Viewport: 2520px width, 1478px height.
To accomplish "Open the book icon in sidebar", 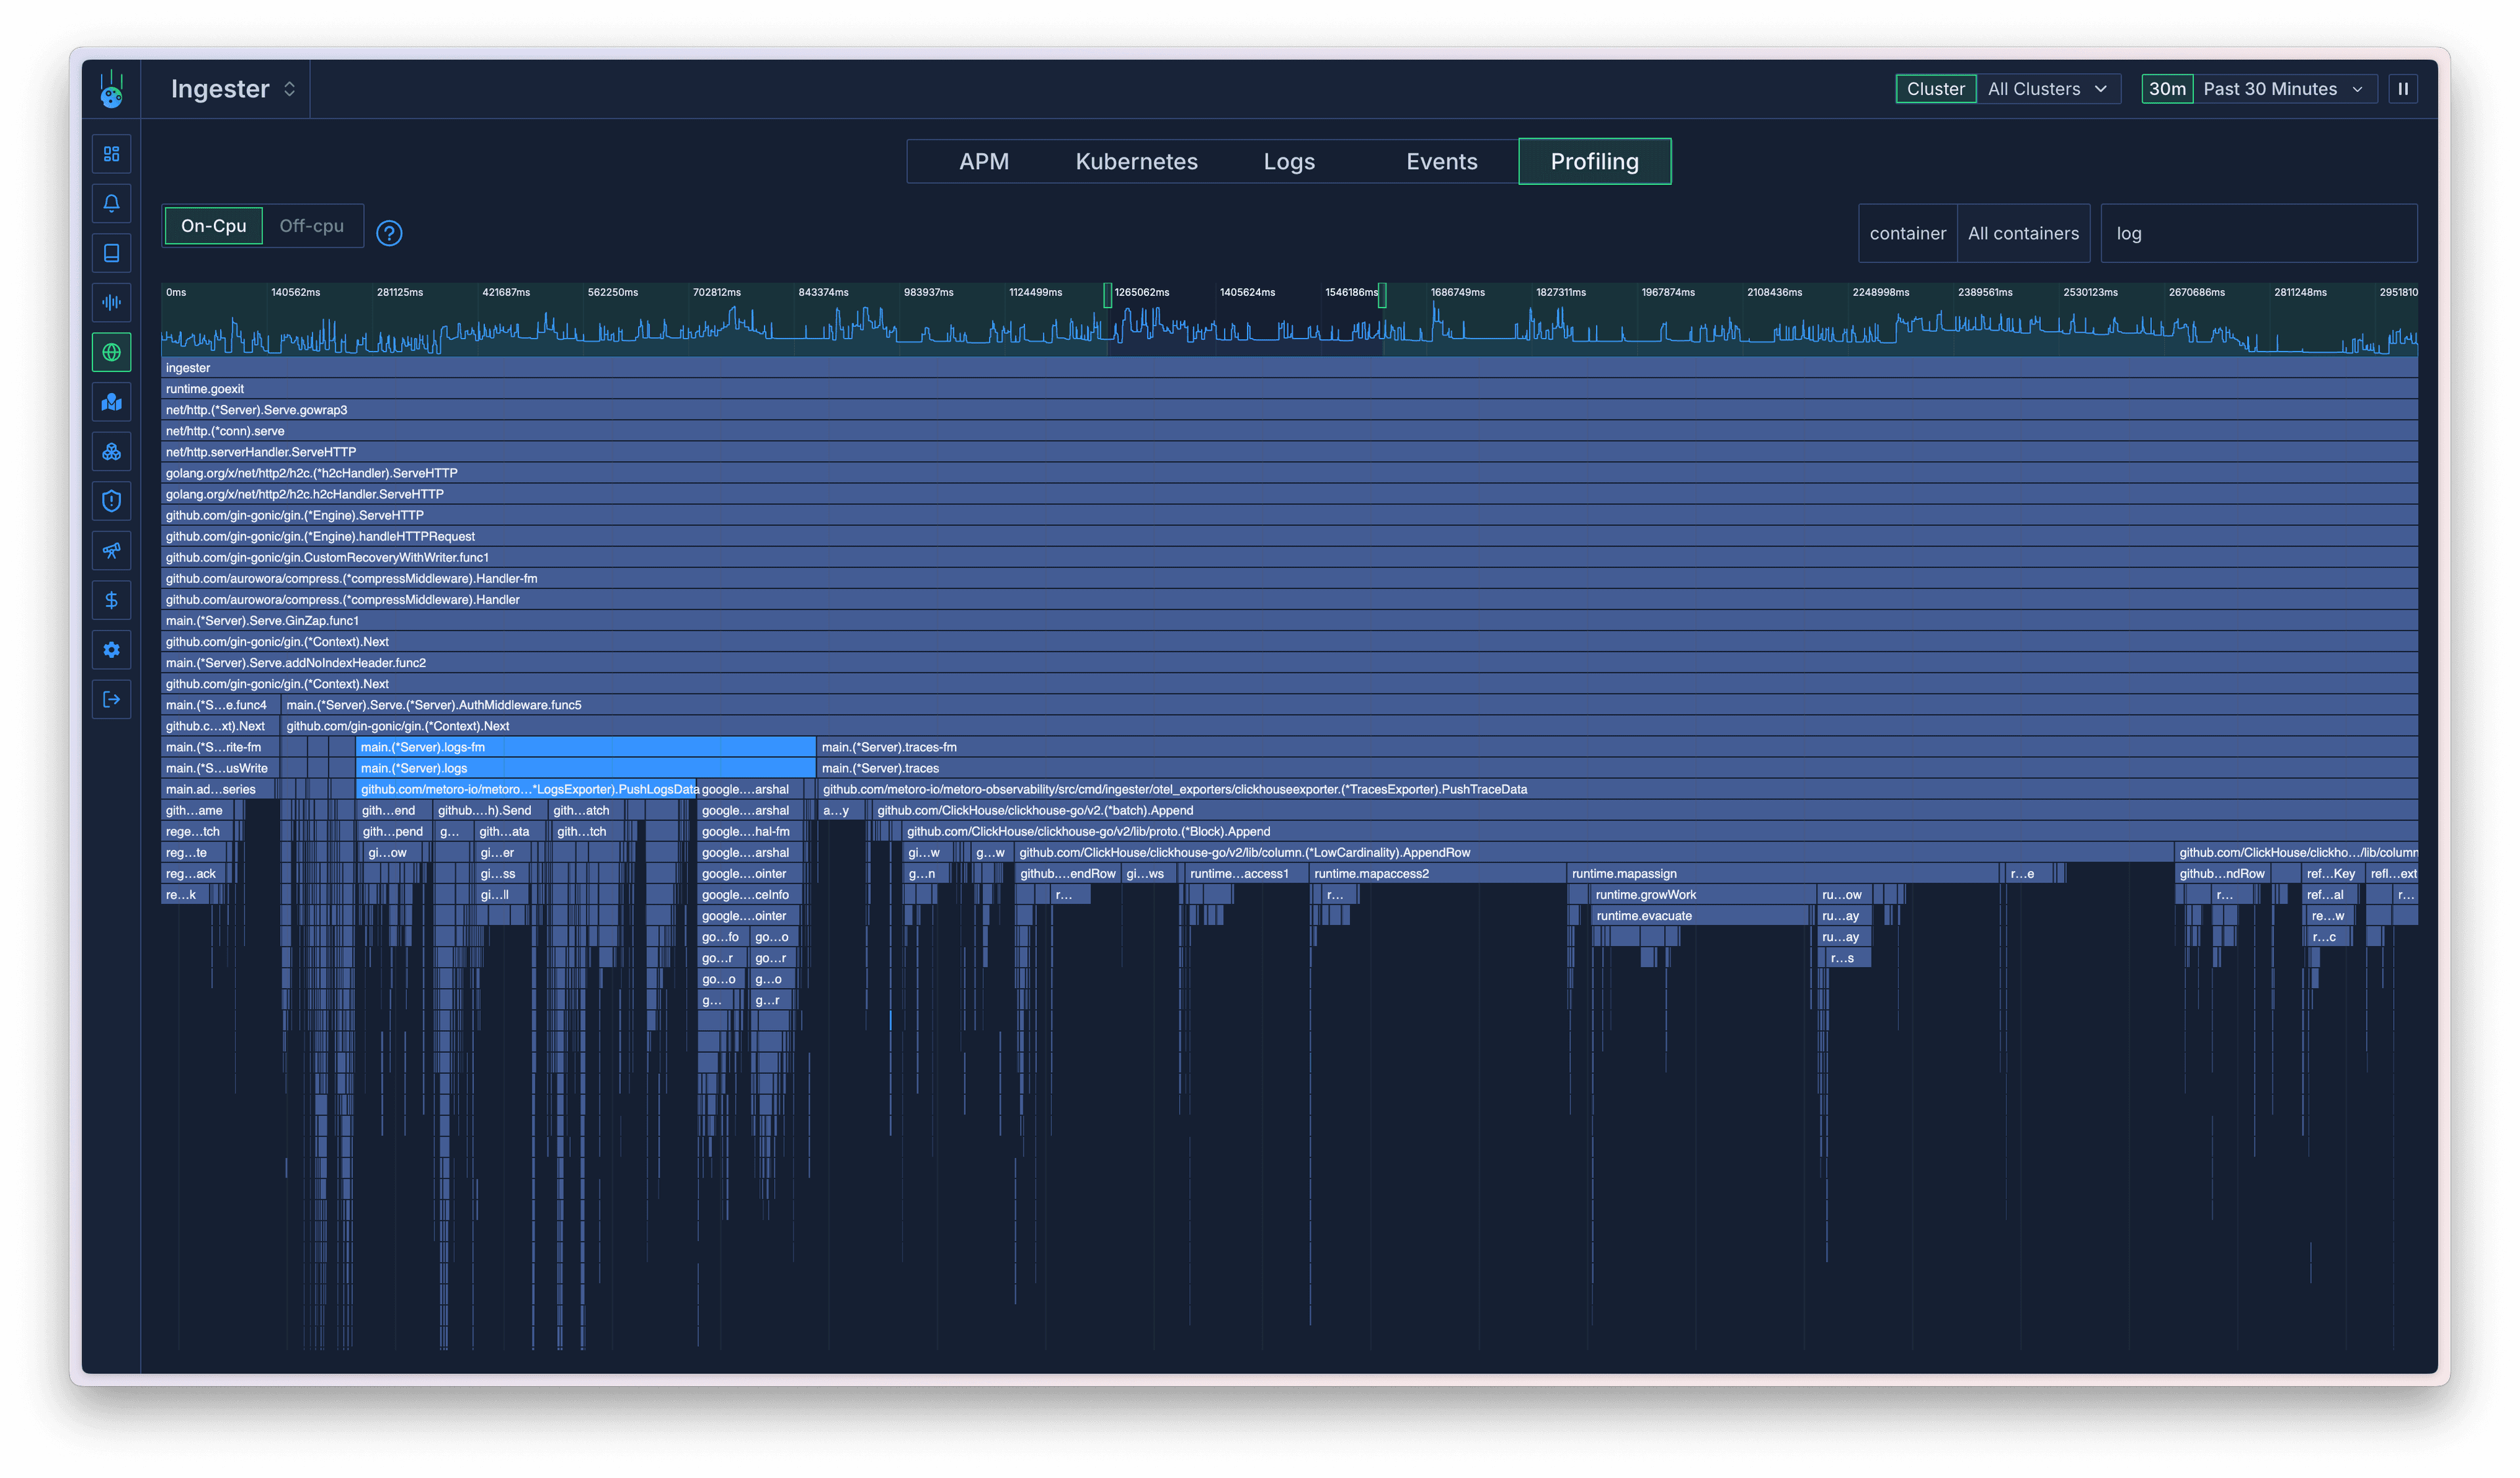I will (111, 253).
